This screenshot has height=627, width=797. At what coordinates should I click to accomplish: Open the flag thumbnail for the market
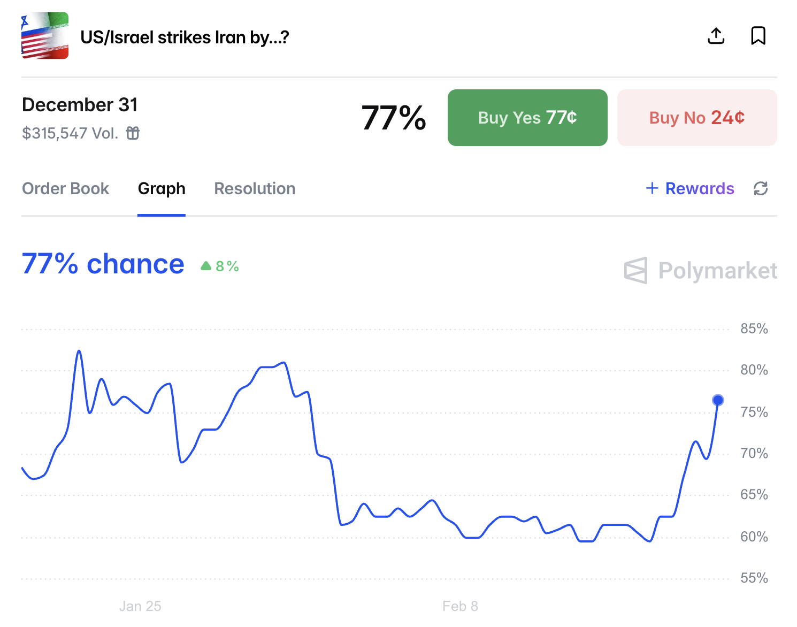(x=45, y=36)
